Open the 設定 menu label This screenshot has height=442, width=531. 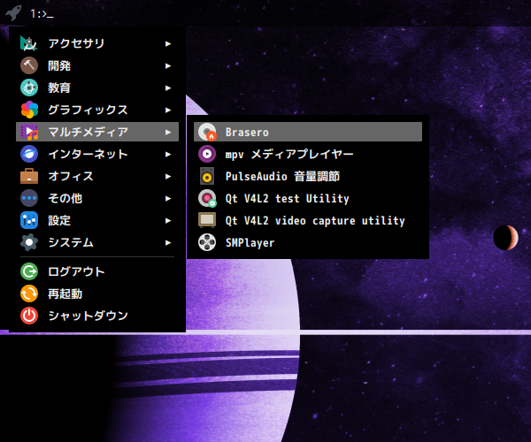pyautogui.click(x=59, y=220)
